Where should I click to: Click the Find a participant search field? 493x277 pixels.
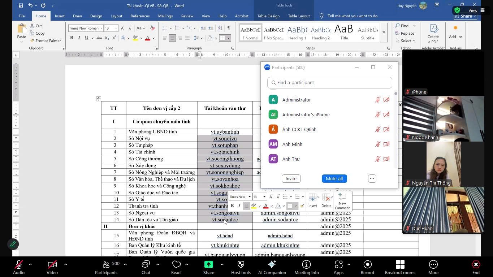click(x=329, y=82)
